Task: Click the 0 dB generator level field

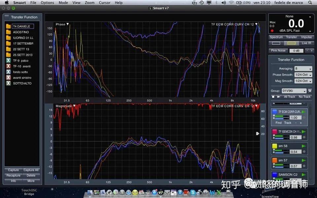Action: (x=297, y=51)
